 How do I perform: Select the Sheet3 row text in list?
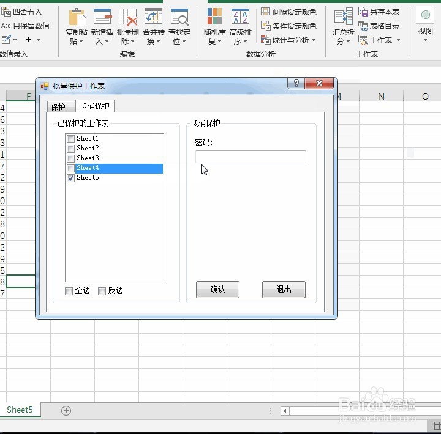click(x=88, y=158)
